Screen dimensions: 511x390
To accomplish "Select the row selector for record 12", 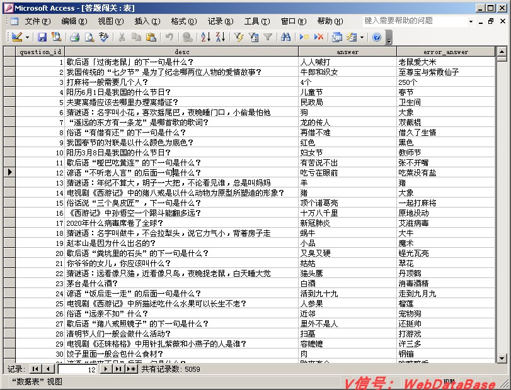I will tap(9, 172).
